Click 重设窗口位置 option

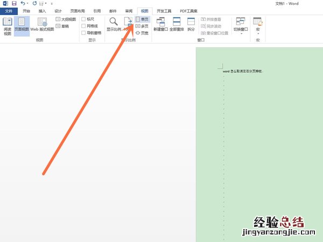214,33
